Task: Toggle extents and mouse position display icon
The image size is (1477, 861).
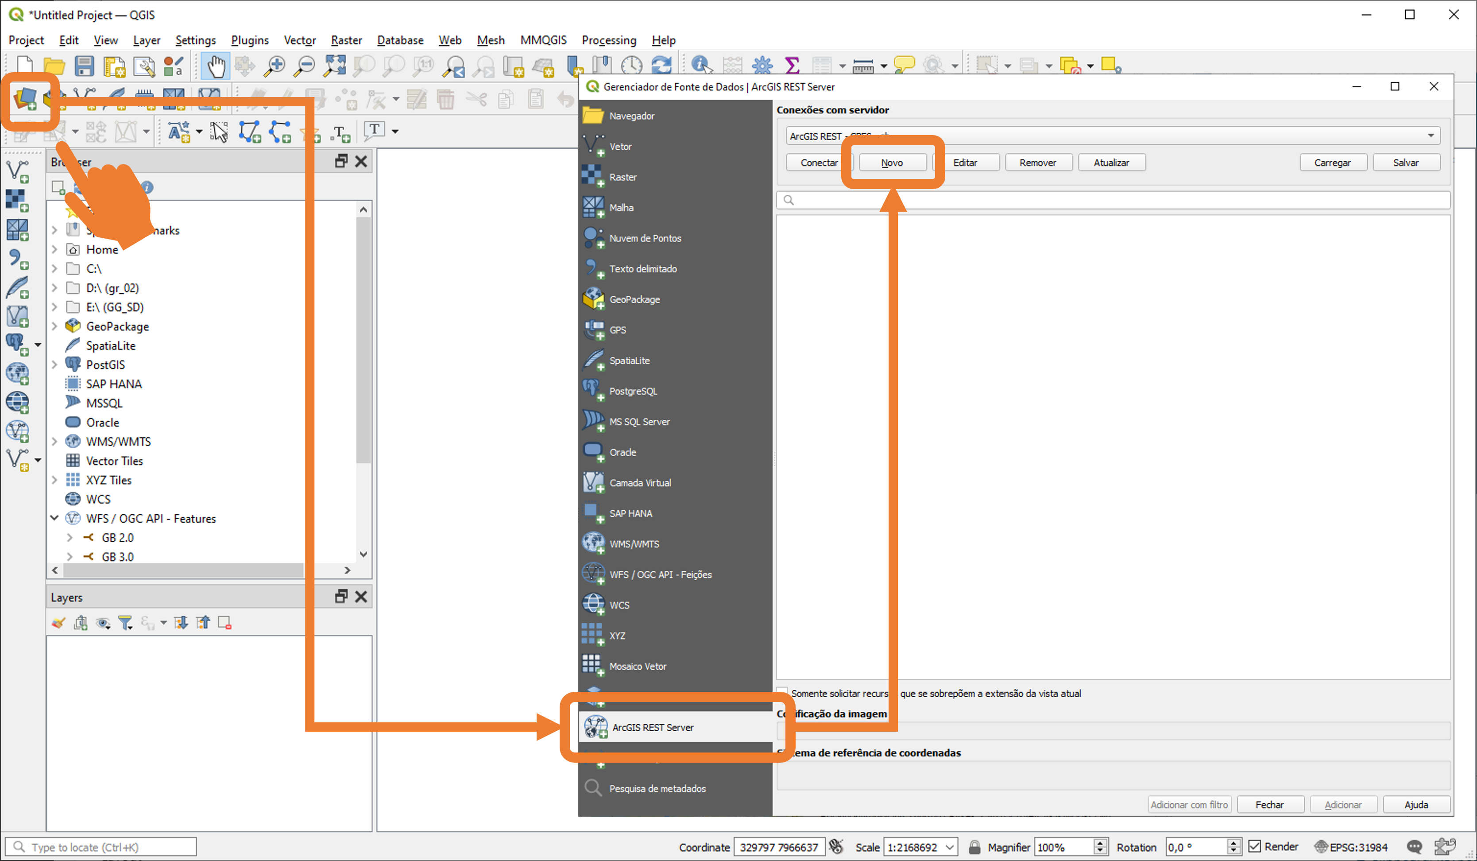Action: [x=836, y=847]
